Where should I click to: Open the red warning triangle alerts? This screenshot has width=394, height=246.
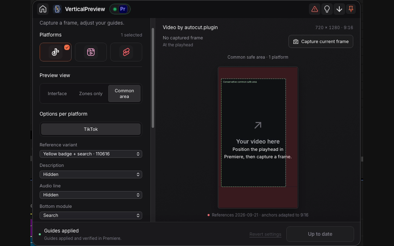pyautogui.click(x=315, y=9)
